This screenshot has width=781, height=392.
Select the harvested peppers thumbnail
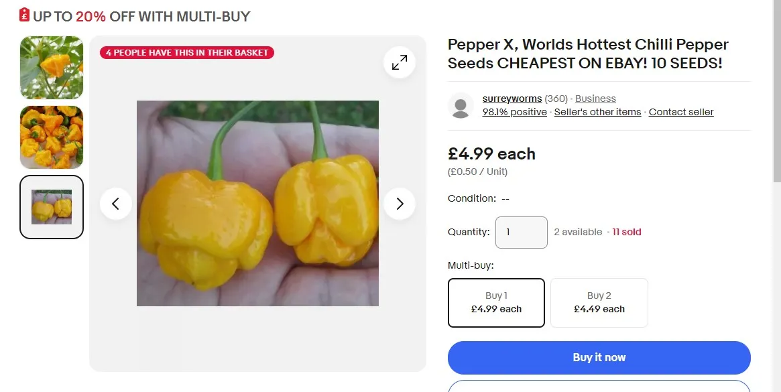(x=51, y=137)
